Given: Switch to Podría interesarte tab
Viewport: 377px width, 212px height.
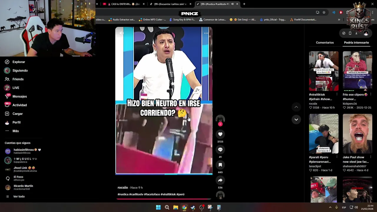Looking at the screenshot, I should [356, 43].
